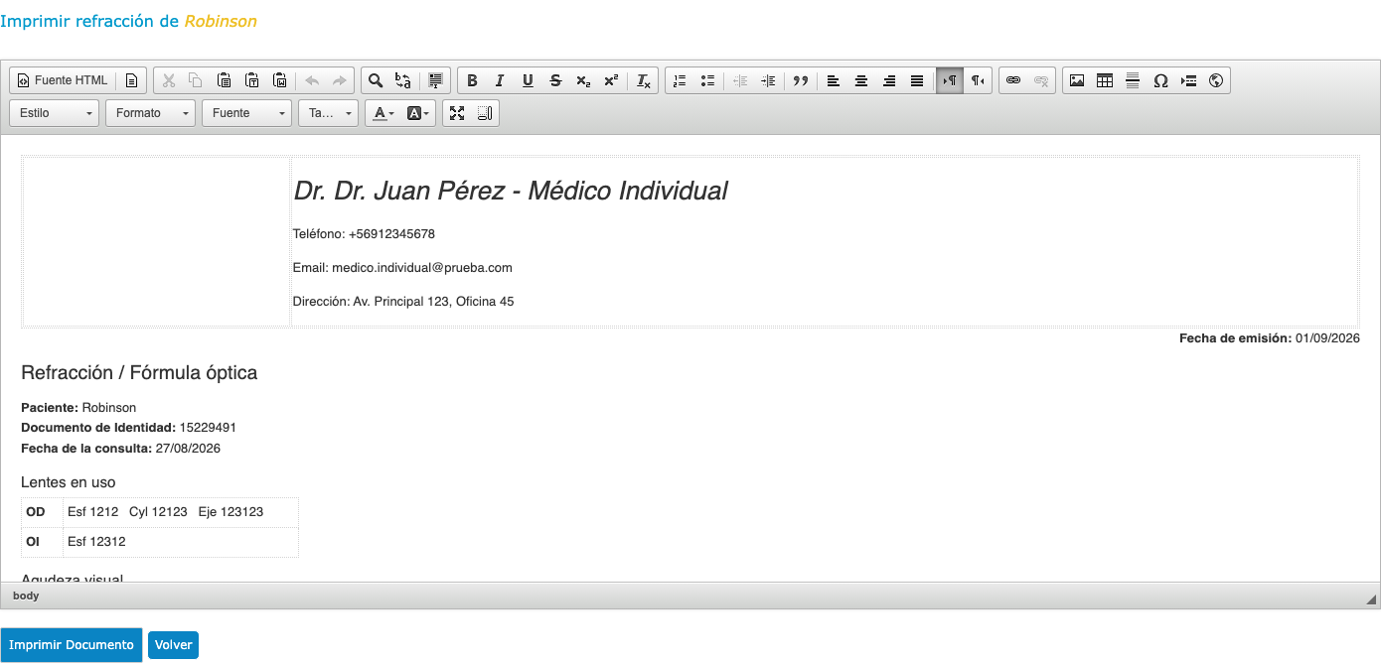The width and height of the screenshot is (1381, 663).
Task: Toggle underline formatting
Action: [x=528, y=80]
